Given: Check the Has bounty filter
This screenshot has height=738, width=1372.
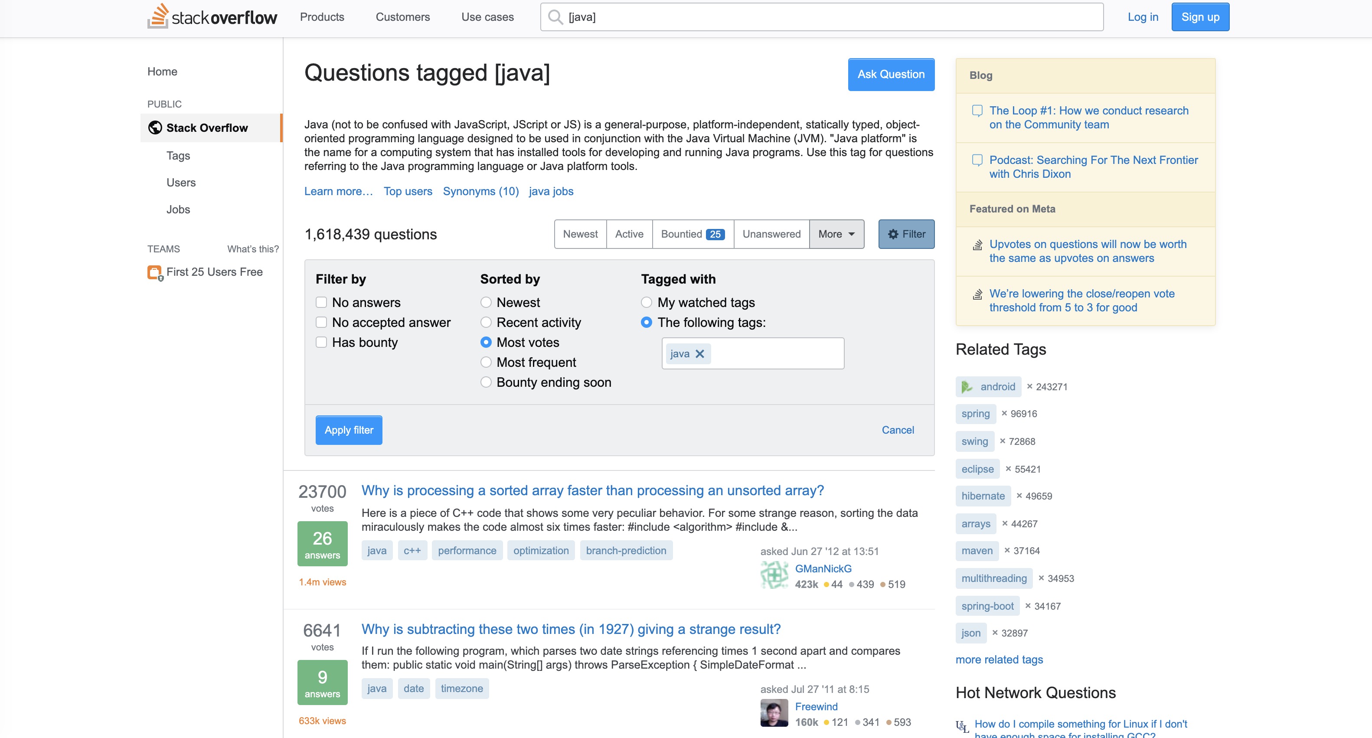Looking at the screenshot, I should tap(321, 343).
